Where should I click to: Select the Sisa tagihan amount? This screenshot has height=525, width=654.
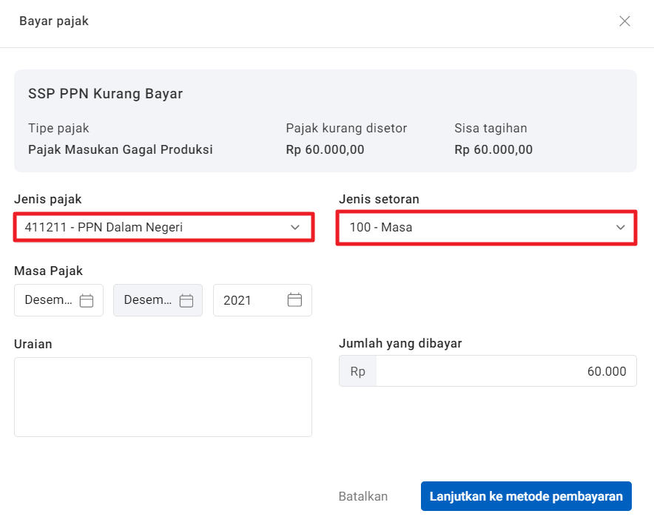(493, 149)
